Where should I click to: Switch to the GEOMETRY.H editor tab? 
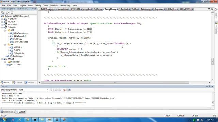click(186, 9)
